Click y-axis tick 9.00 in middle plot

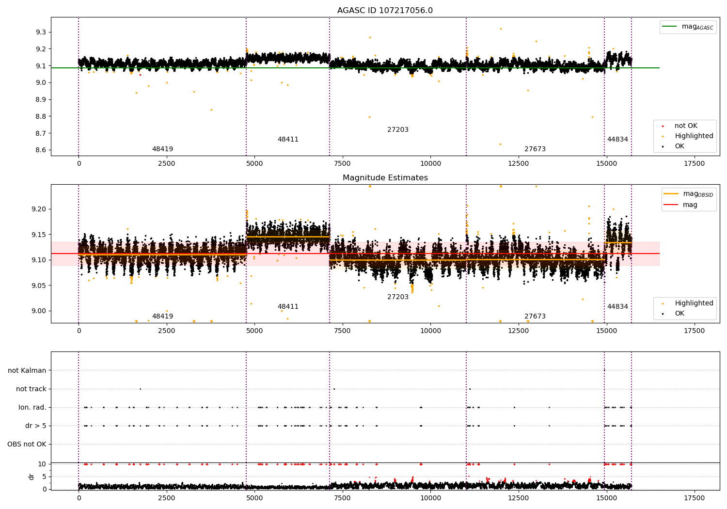tap(39, 311)
